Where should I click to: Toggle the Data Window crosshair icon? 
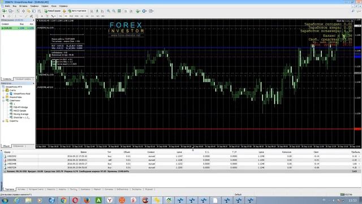click(x=23, y=11)
